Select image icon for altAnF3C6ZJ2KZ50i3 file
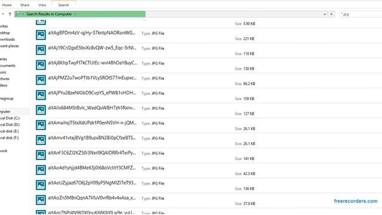Viewport: 382px width, 215px height. 41,155
